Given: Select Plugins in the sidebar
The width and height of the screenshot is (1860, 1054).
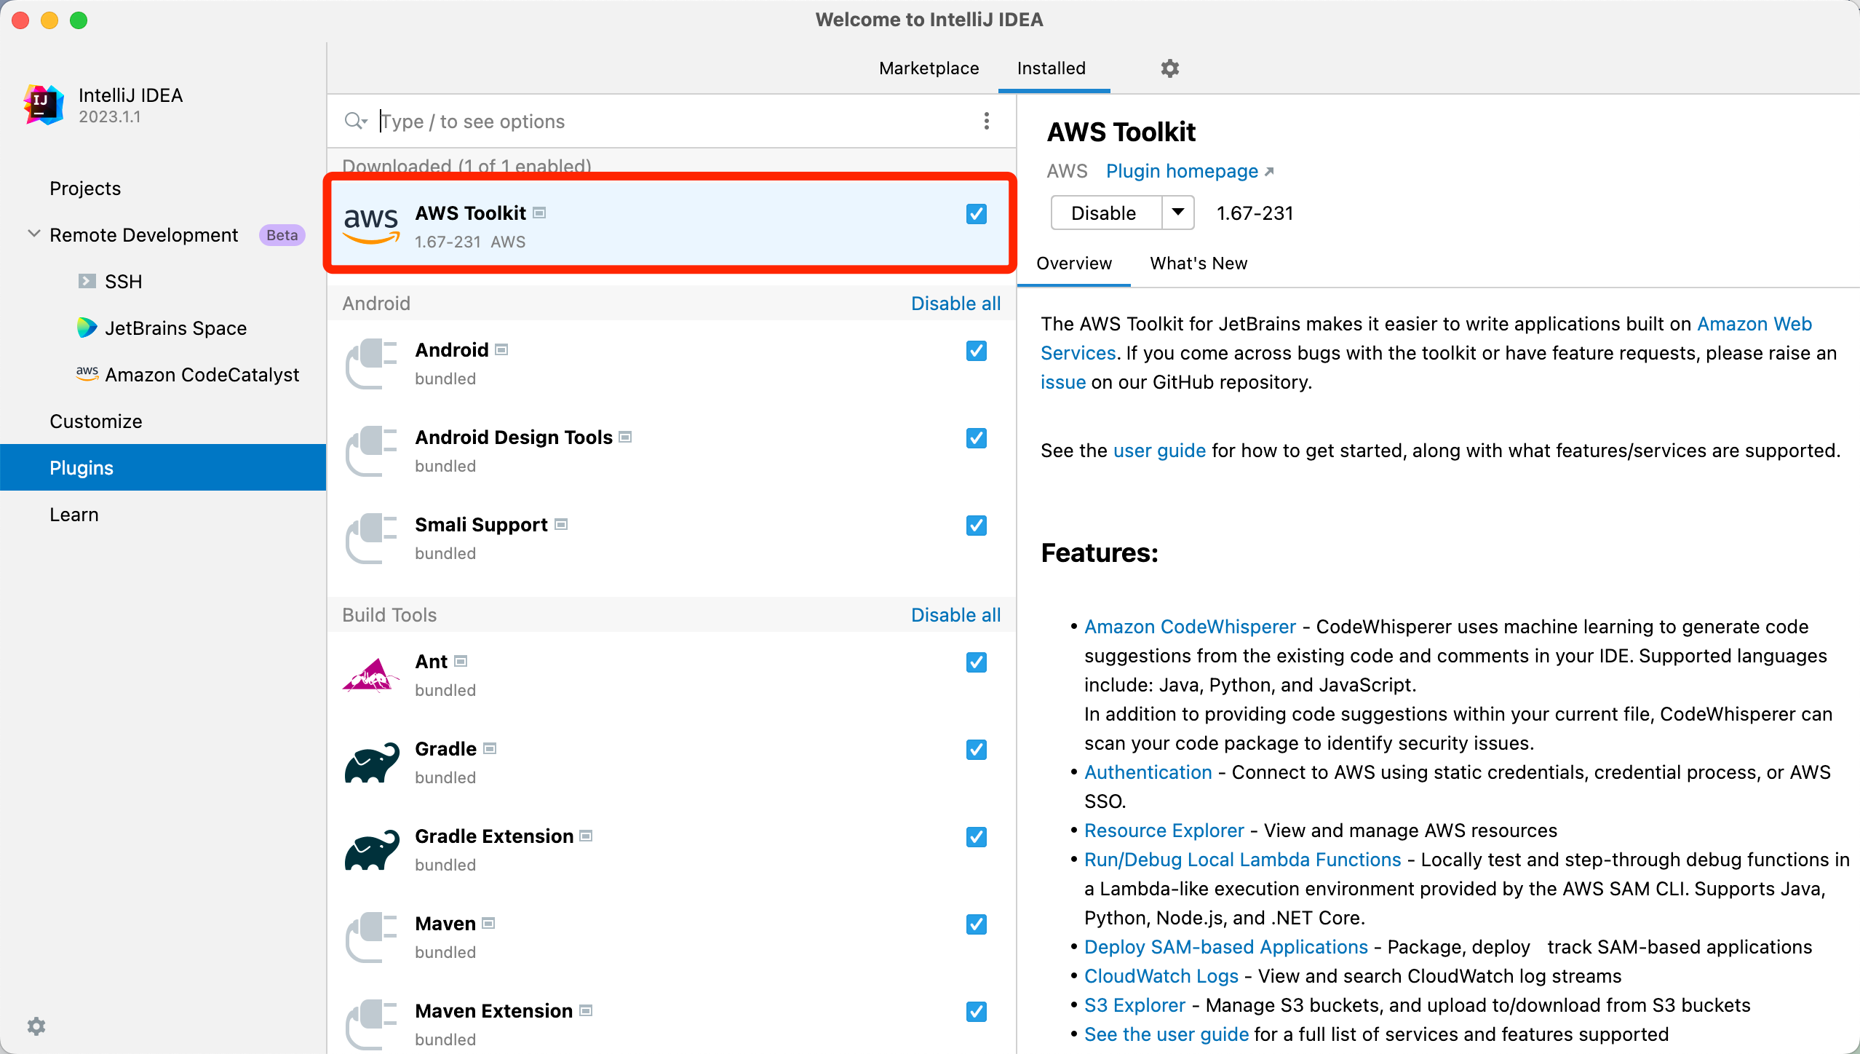Looking at the screenshot, I should pos(163,467).
